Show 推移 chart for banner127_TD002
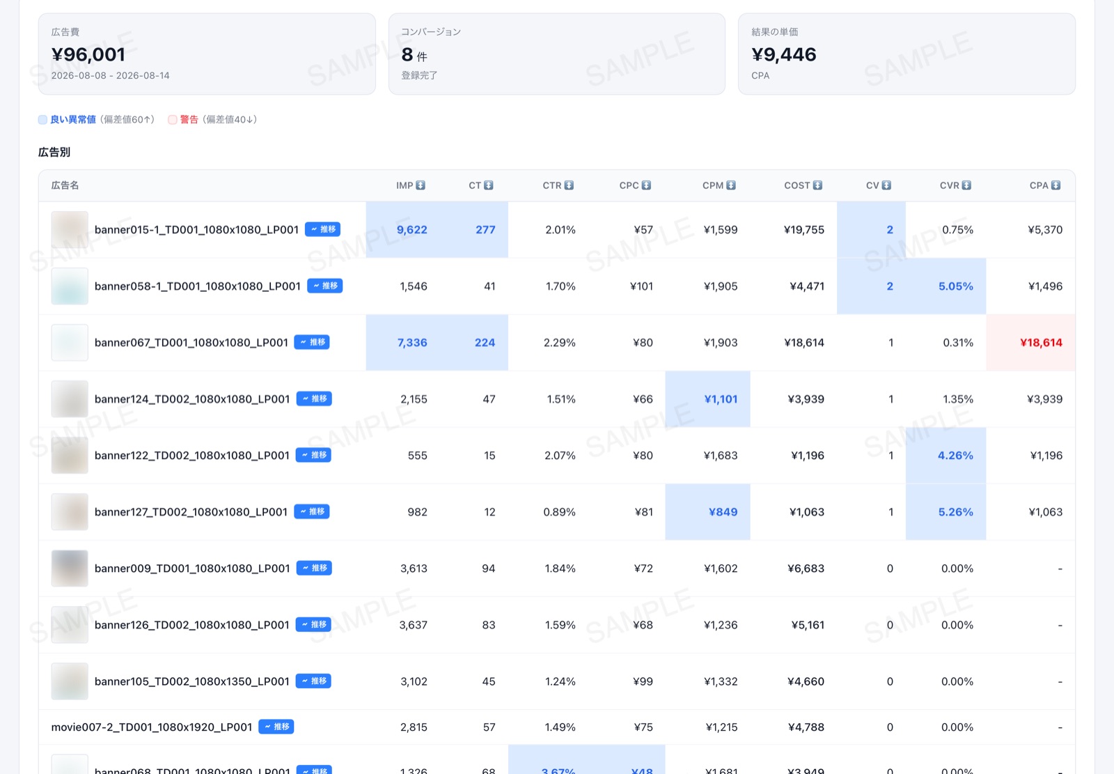1114x774 pixels. 312,511
